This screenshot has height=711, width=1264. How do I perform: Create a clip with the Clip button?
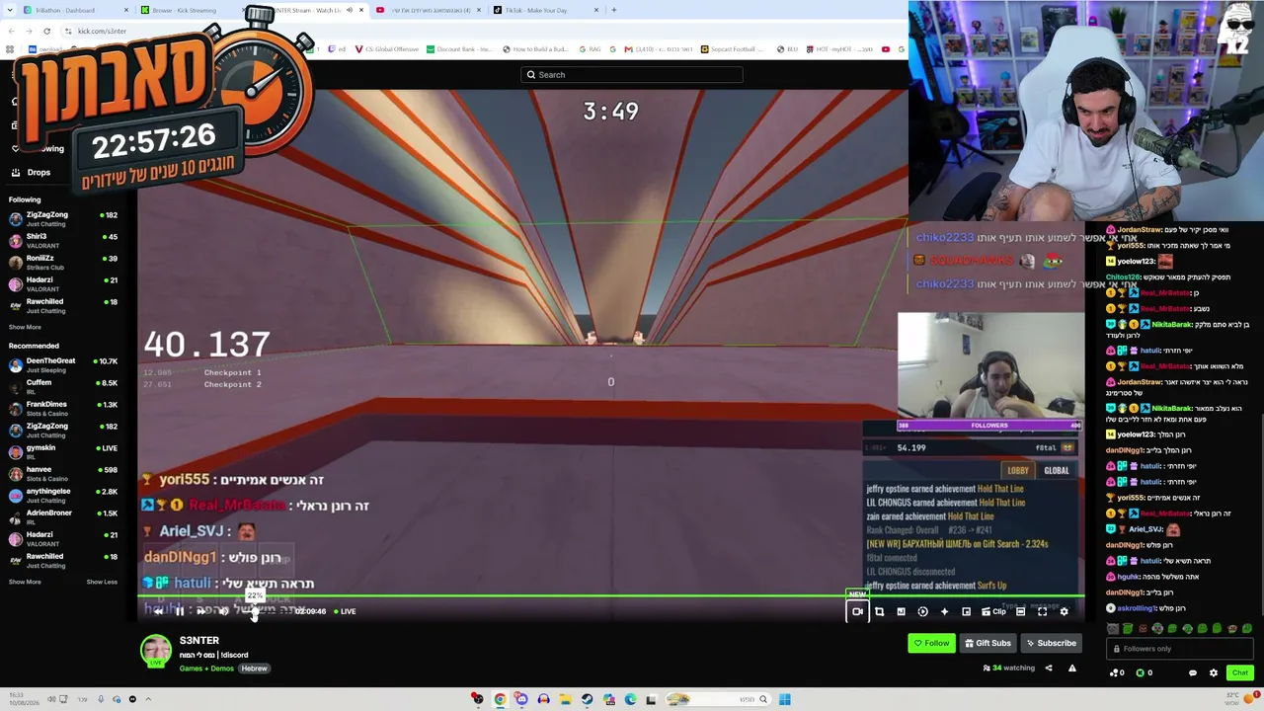[x=993, y=612]
